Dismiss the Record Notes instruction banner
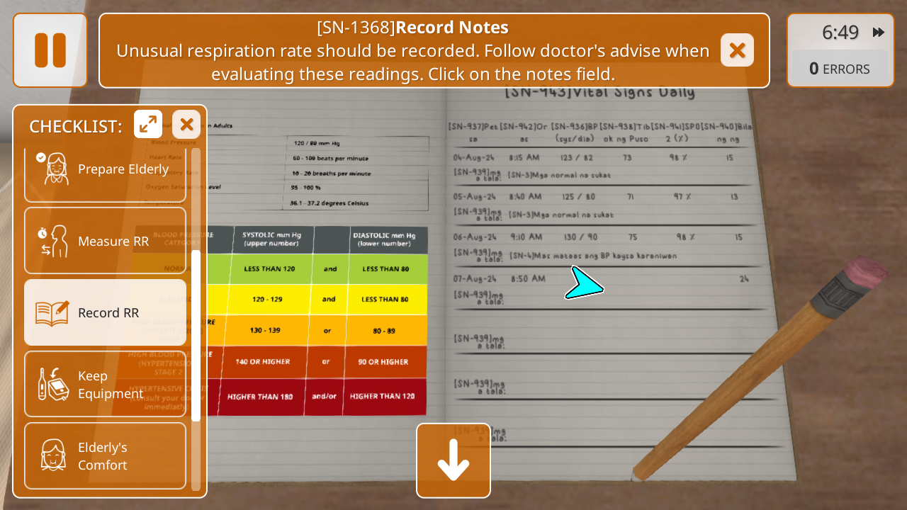 (x=737, y=50)
